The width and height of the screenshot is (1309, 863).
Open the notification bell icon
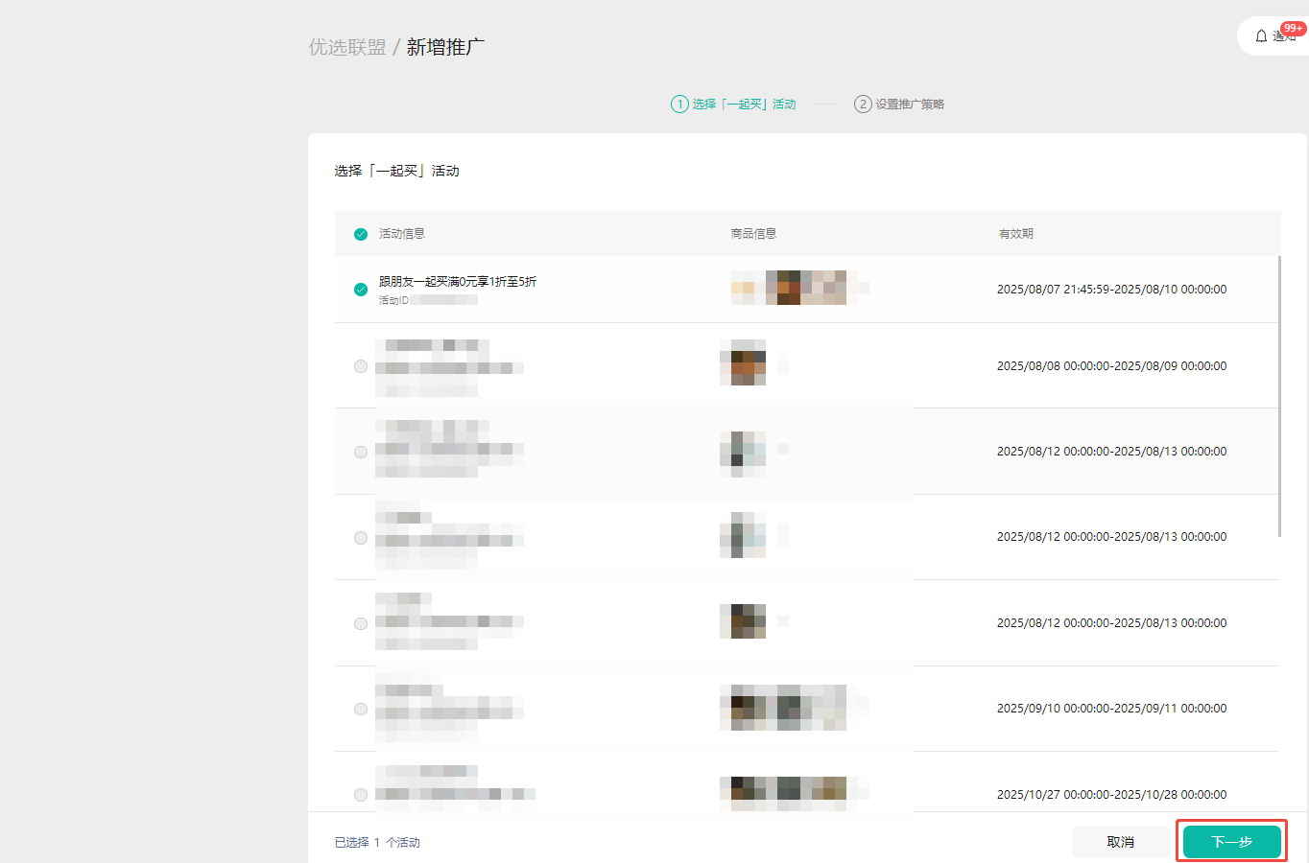[x=1261, y=36]
